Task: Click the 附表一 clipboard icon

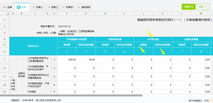Action: point(18,7)
